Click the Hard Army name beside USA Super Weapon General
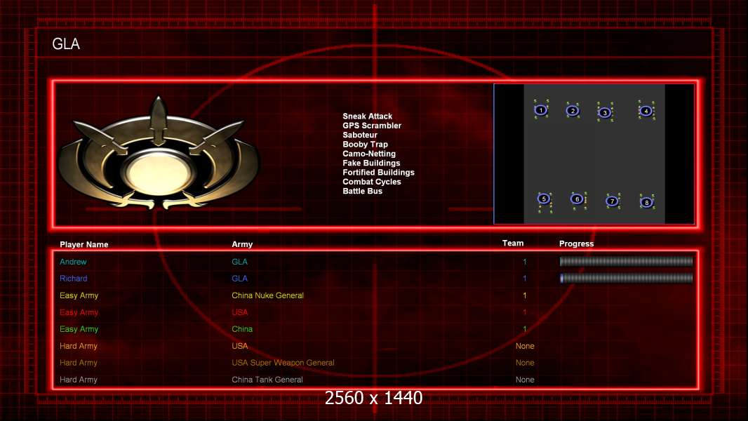Image resolution: width=748 pixels, height=421 pixels. point(78,362)
